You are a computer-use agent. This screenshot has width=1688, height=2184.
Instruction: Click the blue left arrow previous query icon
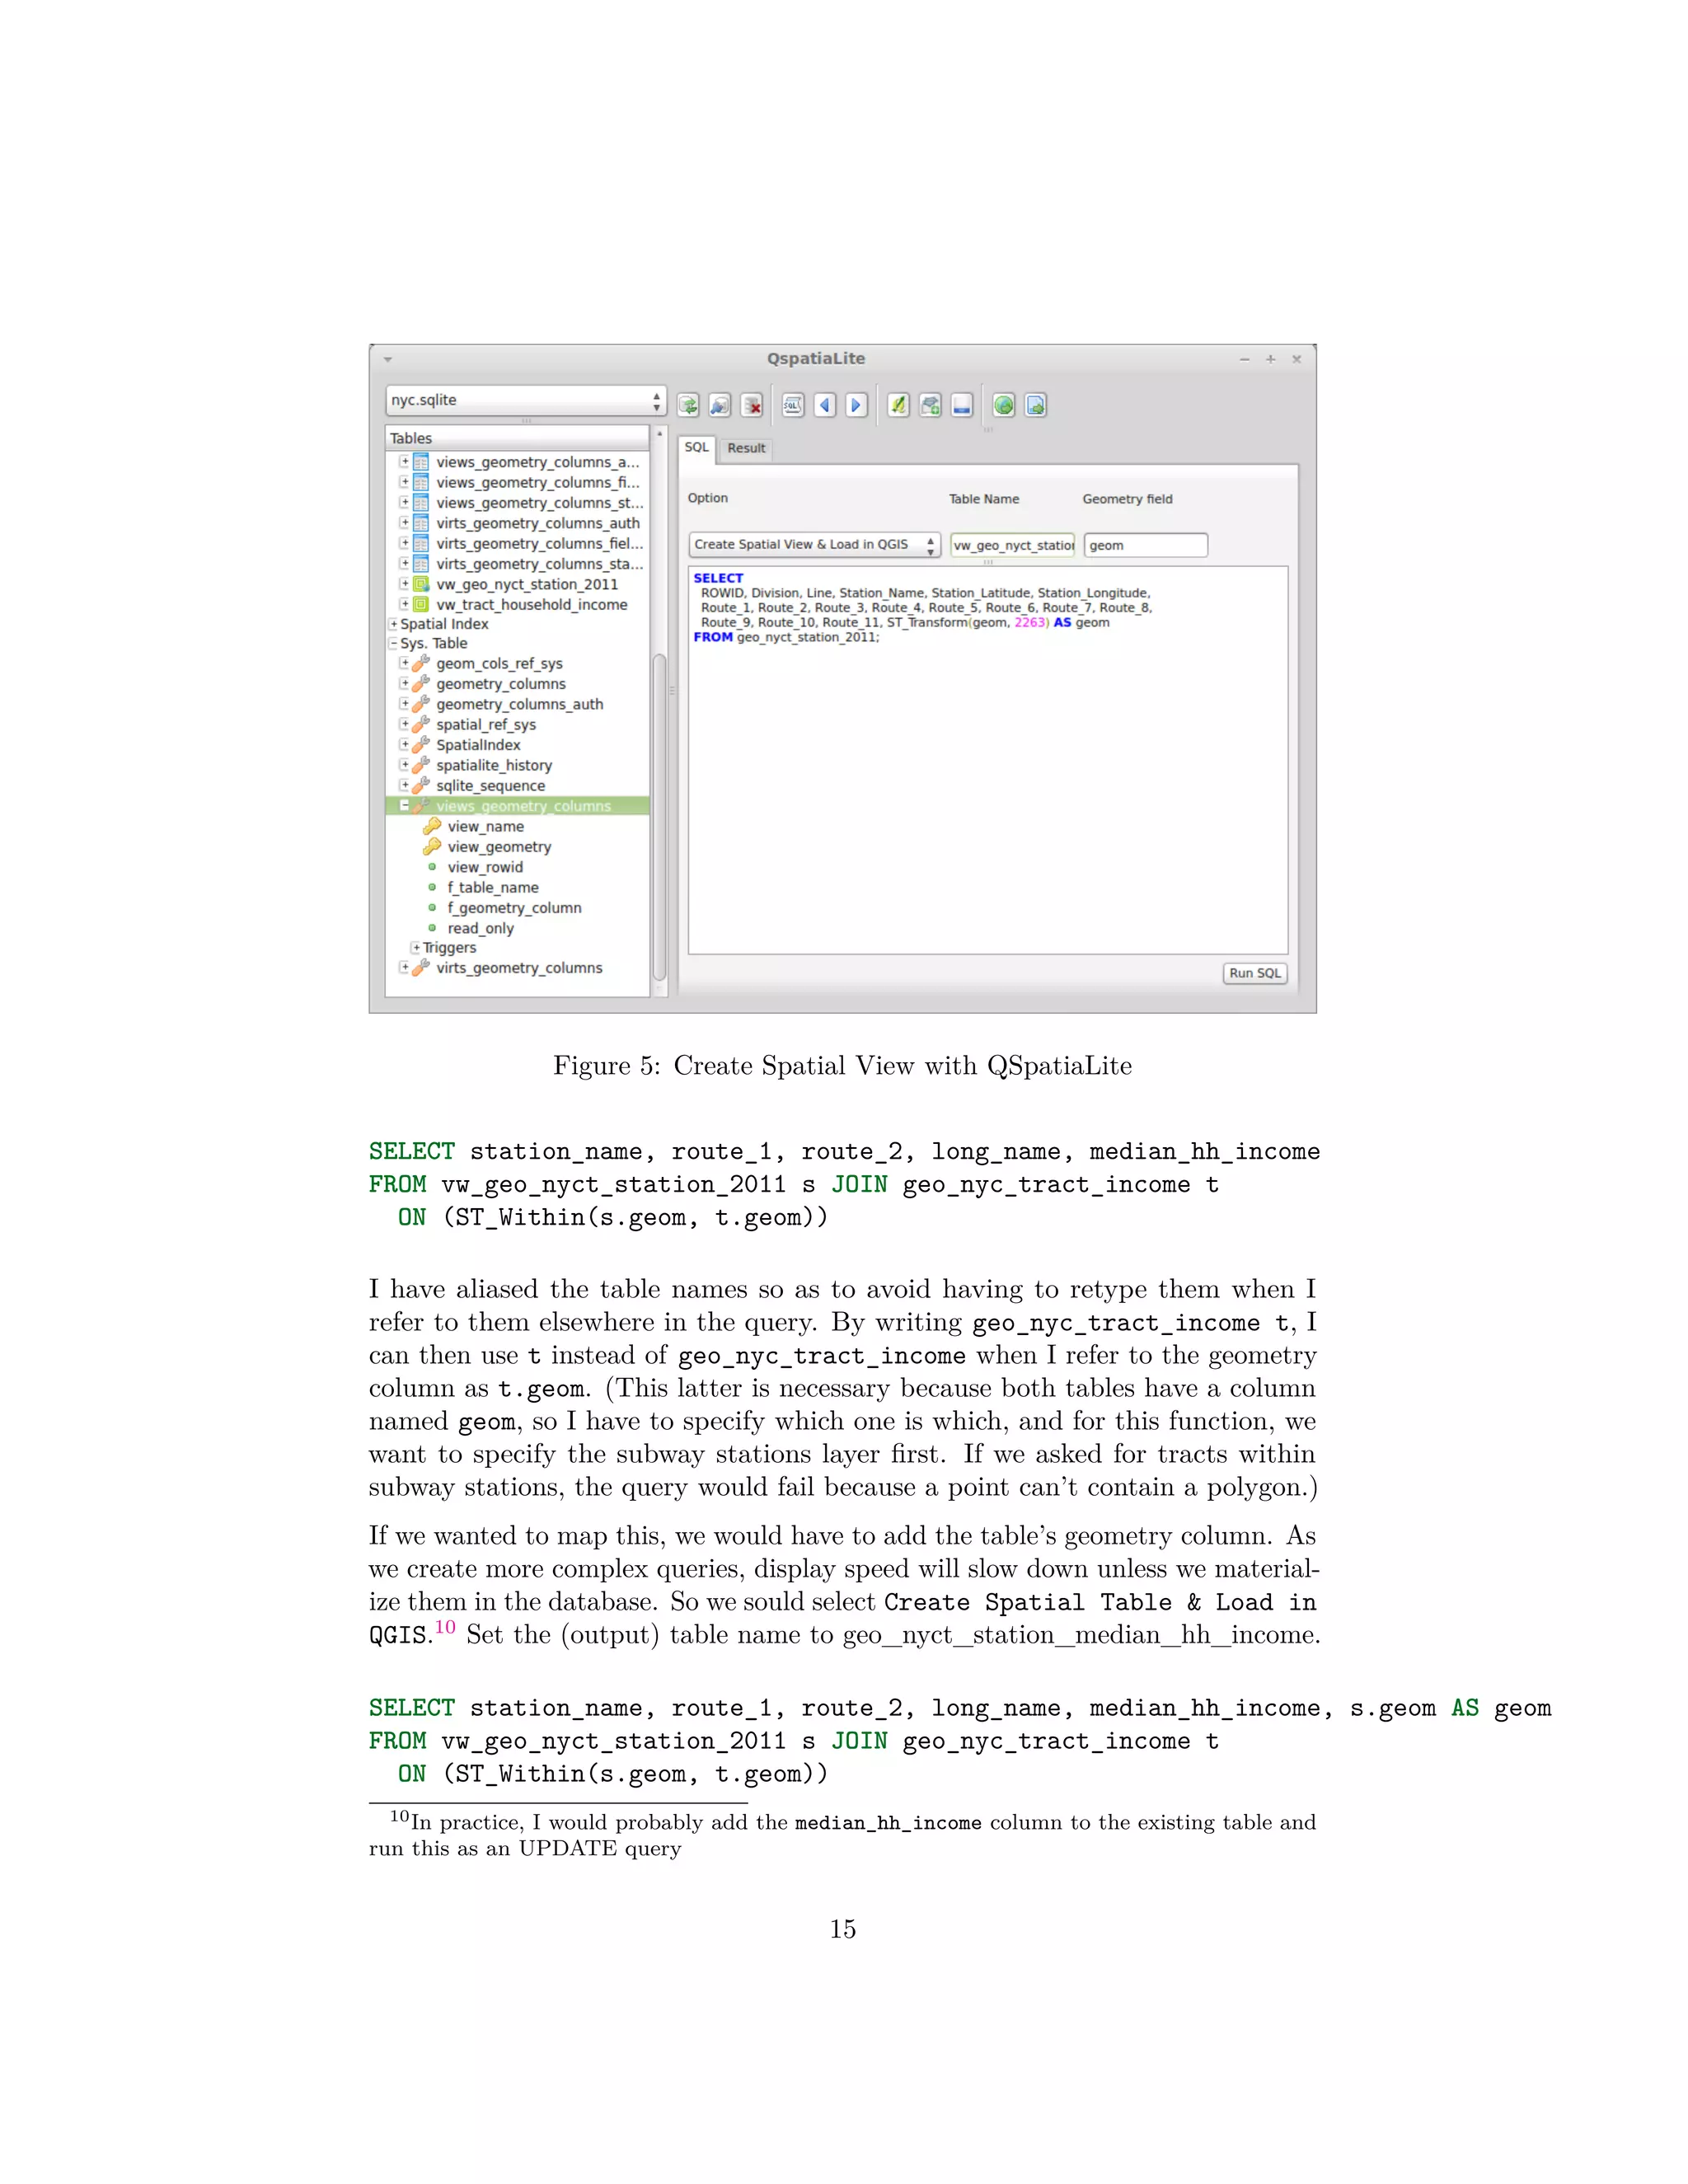click(825, 405)
